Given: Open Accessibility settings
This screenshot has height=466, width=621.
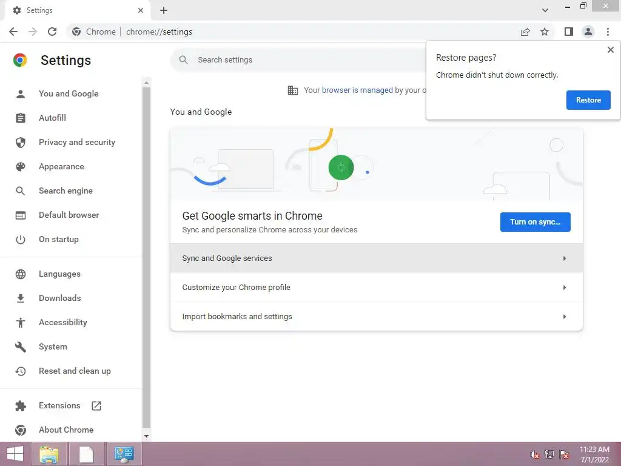Looking at the screenshot, I should click(63, 323).
